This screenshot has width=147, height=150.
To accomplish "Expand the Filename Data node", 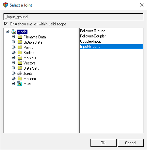I will (x=13, y=37).
